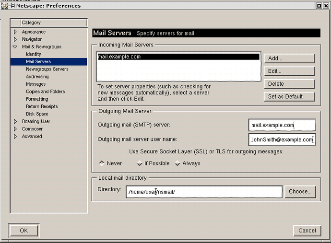The height and width of the screenshot is (243, 331).
Task: Collapse the Mail & Newsgroups category
Action: 15,47
